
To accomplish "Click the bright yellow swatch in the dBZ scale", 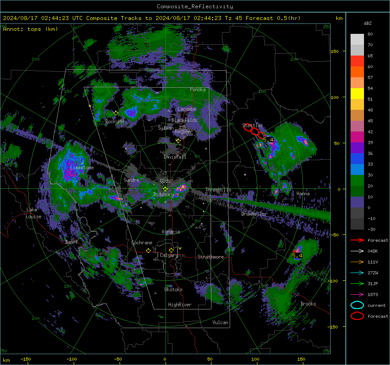I will [357, 94].
